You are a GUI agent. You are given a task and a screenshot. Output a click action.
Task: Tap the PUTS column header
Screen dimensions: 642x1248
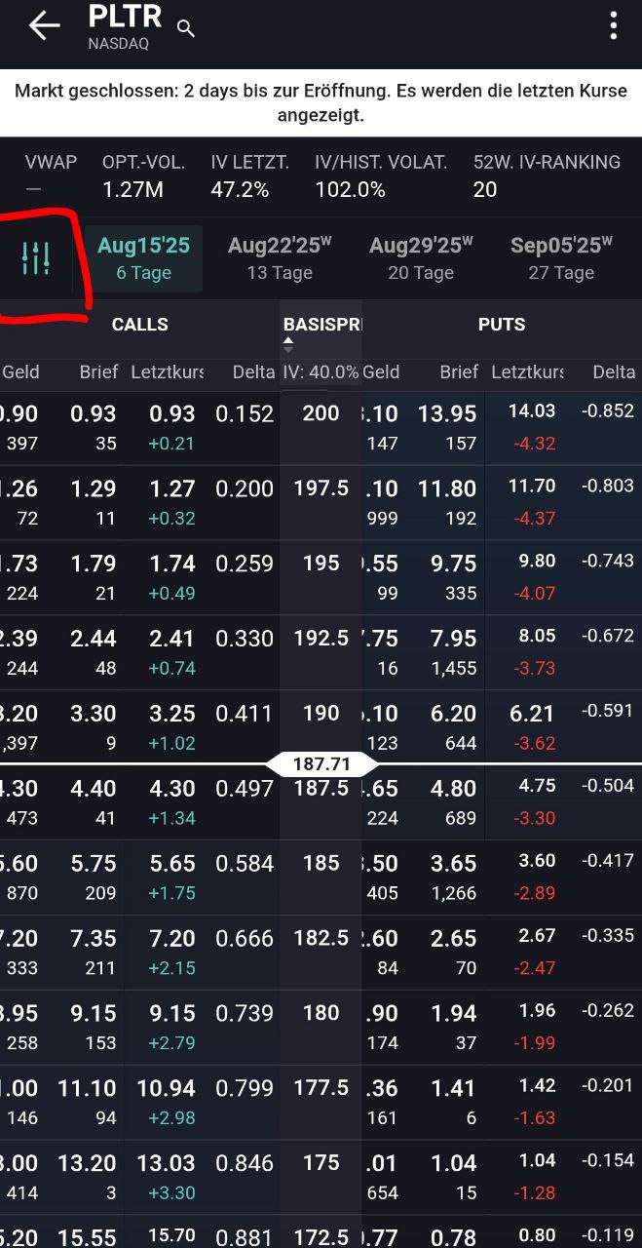tap(502, 325)
